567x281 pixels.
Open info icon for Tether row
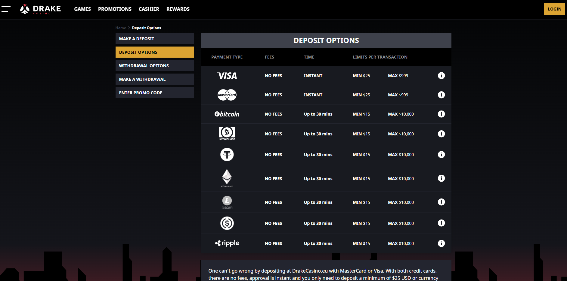pos(441,155)
